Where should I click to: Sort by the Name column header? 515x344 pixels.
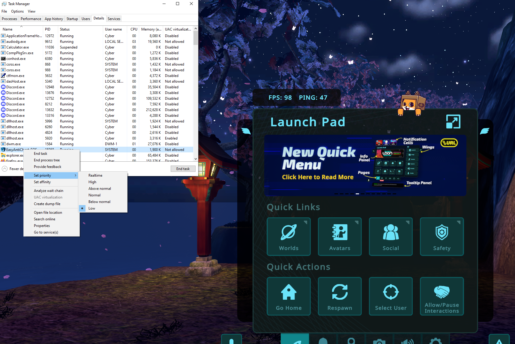click(x=22, y=29)
